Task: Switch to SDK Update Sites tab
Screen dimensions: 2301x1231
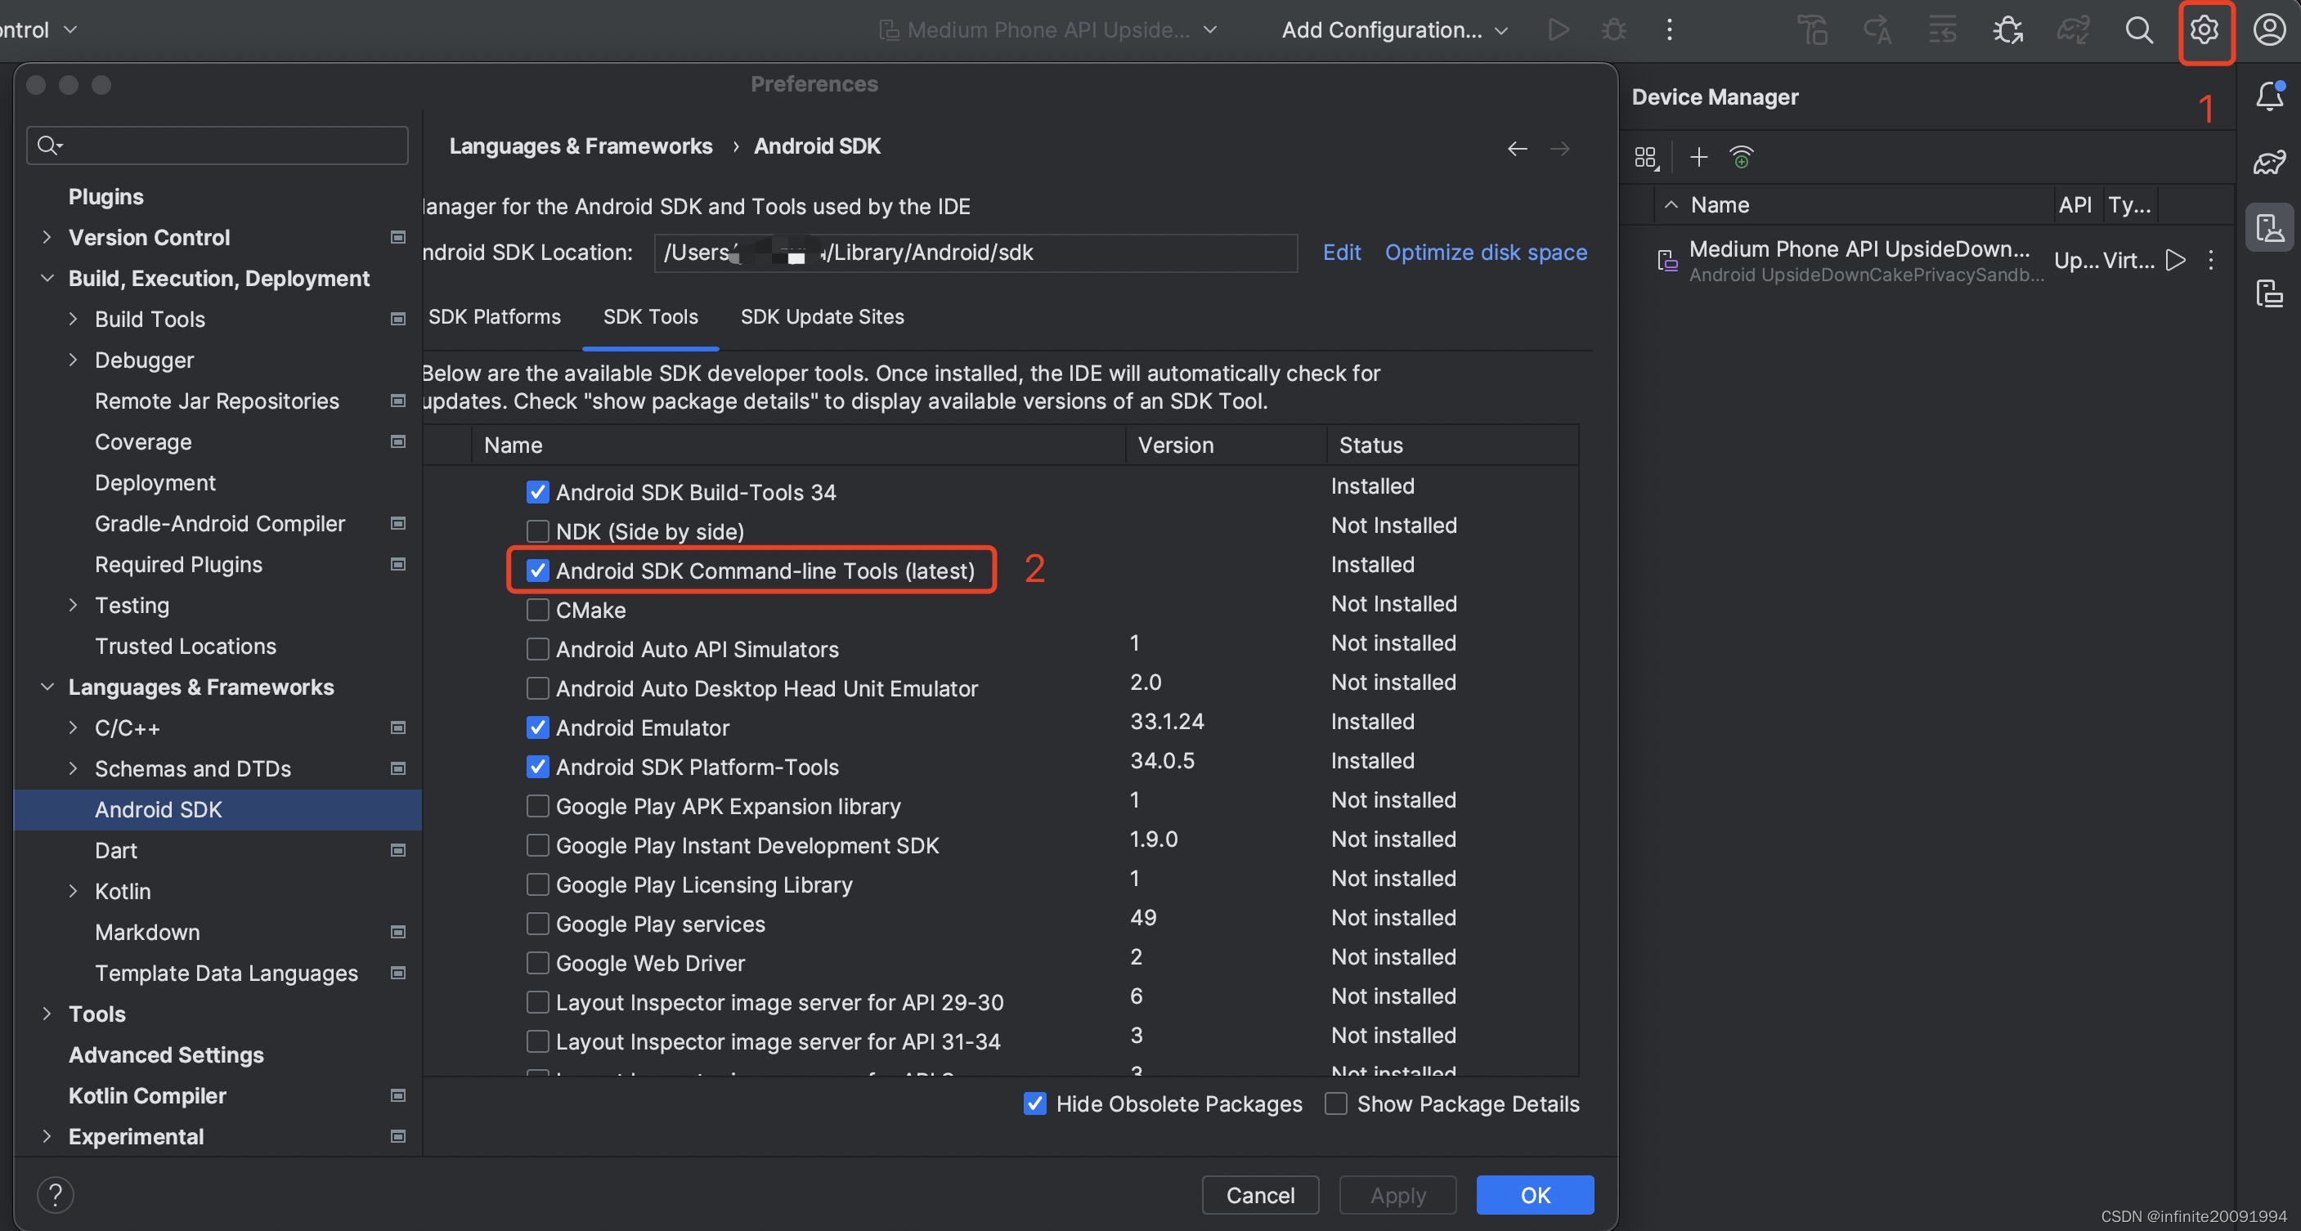Action: [x=822, y=317]
